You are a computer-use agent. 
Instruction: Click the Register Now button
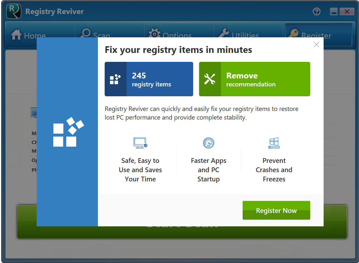point(276,210)
